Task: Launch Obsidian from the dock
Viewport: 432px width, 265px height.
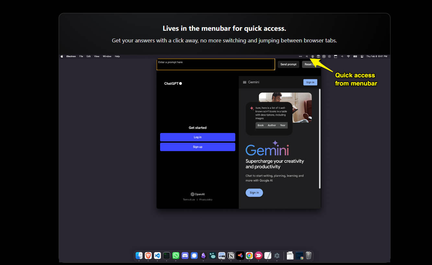Action: point(204,256)
